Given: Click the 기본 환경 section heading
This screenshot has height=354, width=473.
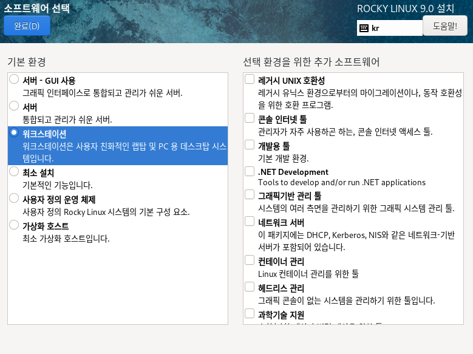Looking at the screenshot, I should (27, 62).
